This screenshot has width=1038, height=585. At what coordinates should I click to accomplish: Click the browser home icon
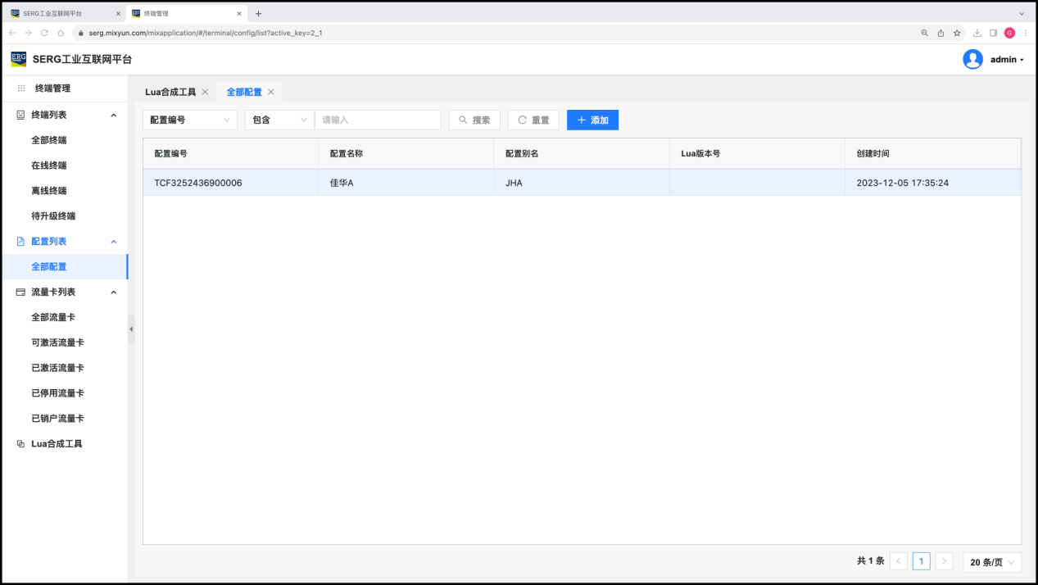pyautogui.click(x=61, y=33)
